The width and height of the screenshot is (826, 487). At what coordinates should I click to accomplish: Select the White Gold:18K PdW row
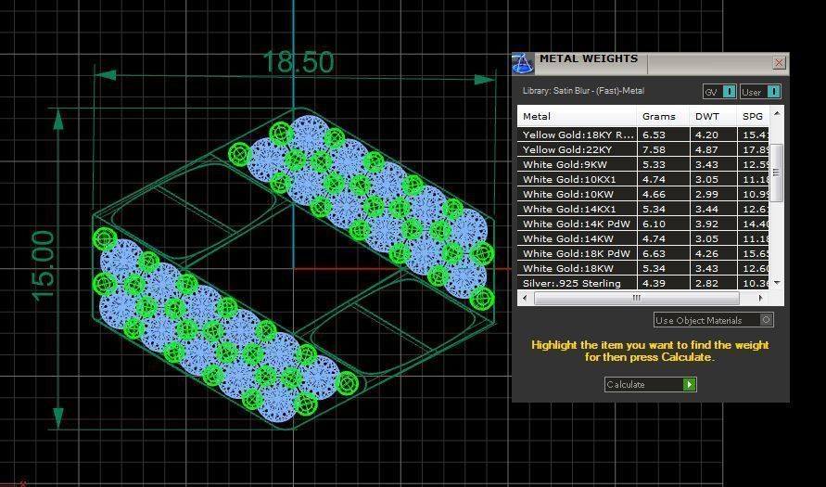pyautogui.click(x=642, y=253)
